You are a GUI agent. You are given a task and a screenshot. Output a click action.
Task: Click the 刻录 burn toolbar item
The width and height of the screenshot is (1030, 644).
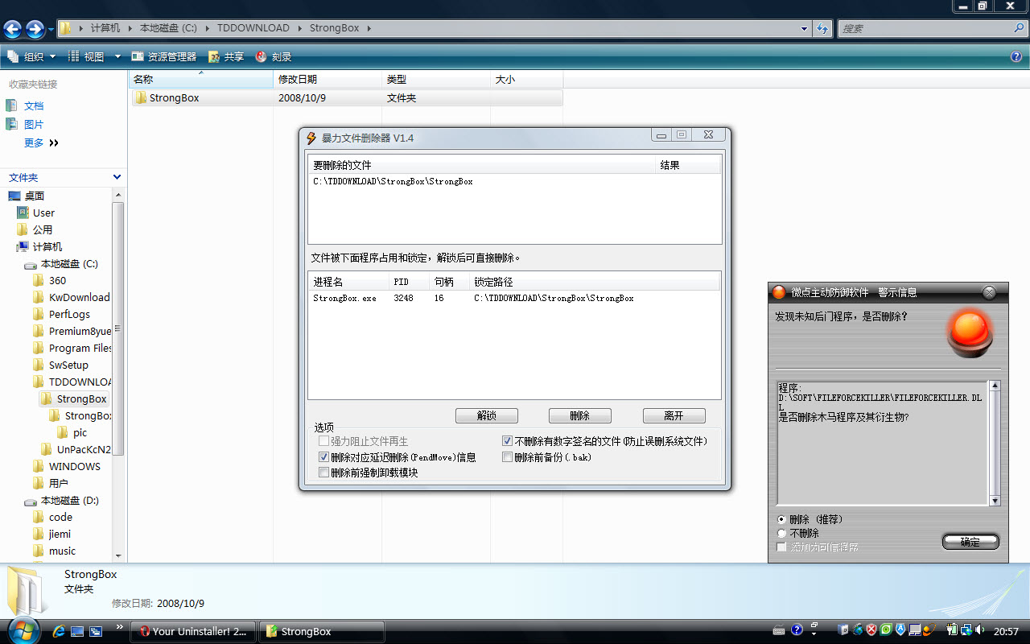[274, 56]
